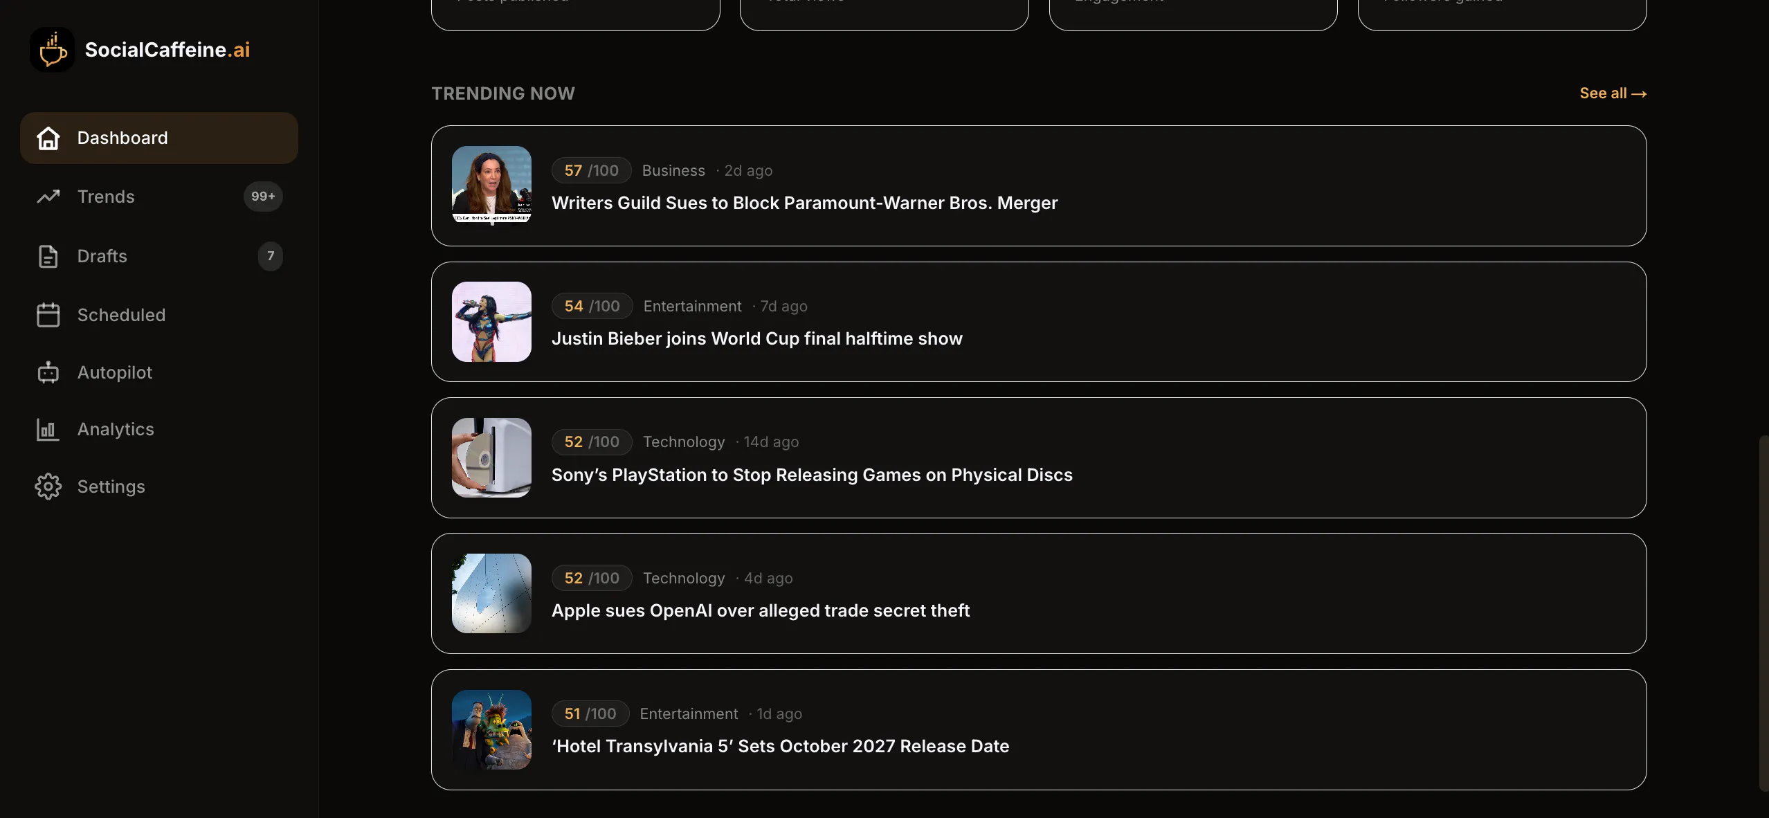
Task: Click the Technology label on the Apple story
Action: coord(684,578)
